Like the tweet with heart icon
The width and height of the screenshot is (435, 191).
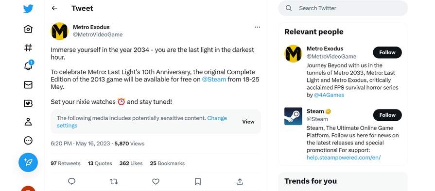(156, 181)
